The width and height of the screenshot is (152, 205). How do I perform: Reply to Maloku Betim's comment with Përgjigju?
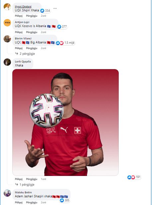[x=32, y=202]
